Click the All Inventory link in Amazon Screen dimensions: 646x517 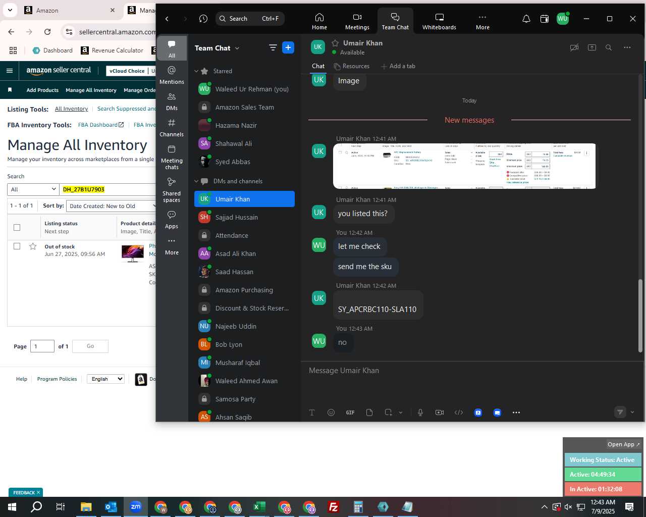(71, 109)
